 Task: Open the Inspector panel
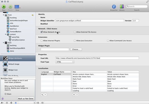pos(114,7)
